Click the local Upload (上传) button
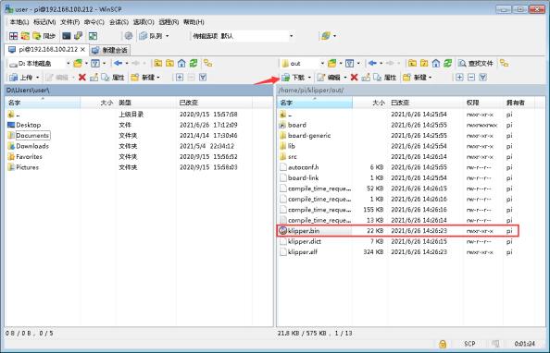This screenshot has width=550, height=353. tap(21, 78)
